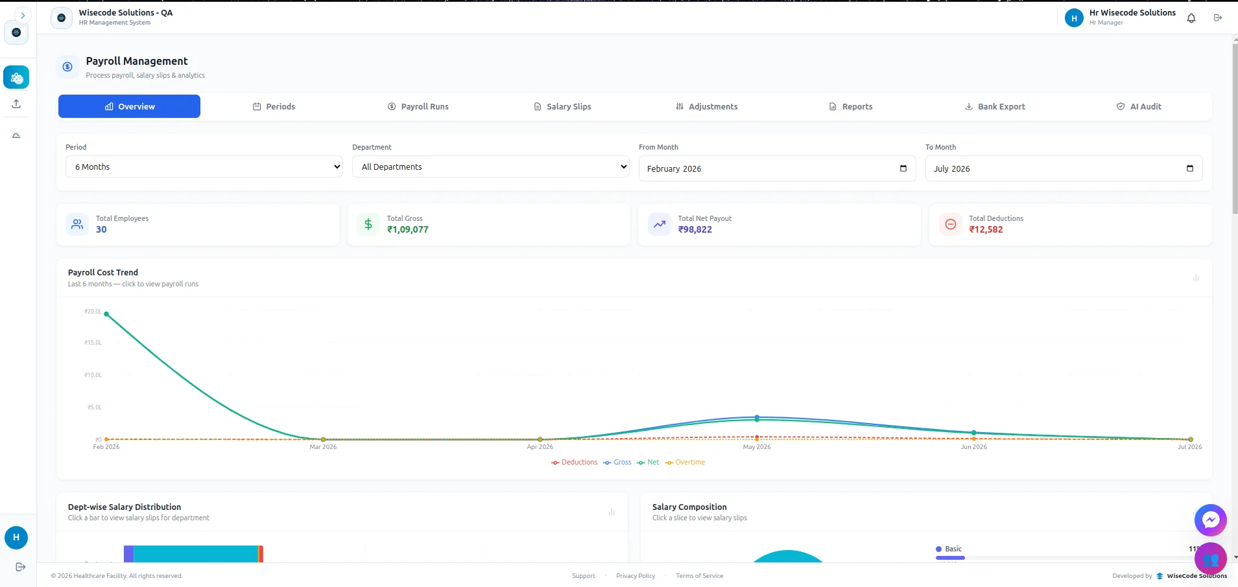Click the Dept-wise Salary Distribution chart icon
Image resolution: width=1238 pixels, height=587 pixels.
612,512
